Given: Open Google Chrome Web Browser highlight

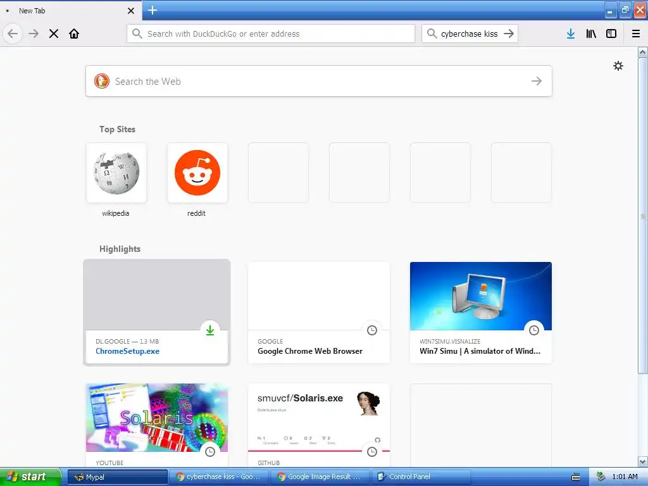Looking at the screenshot, I should pos(319,313).
